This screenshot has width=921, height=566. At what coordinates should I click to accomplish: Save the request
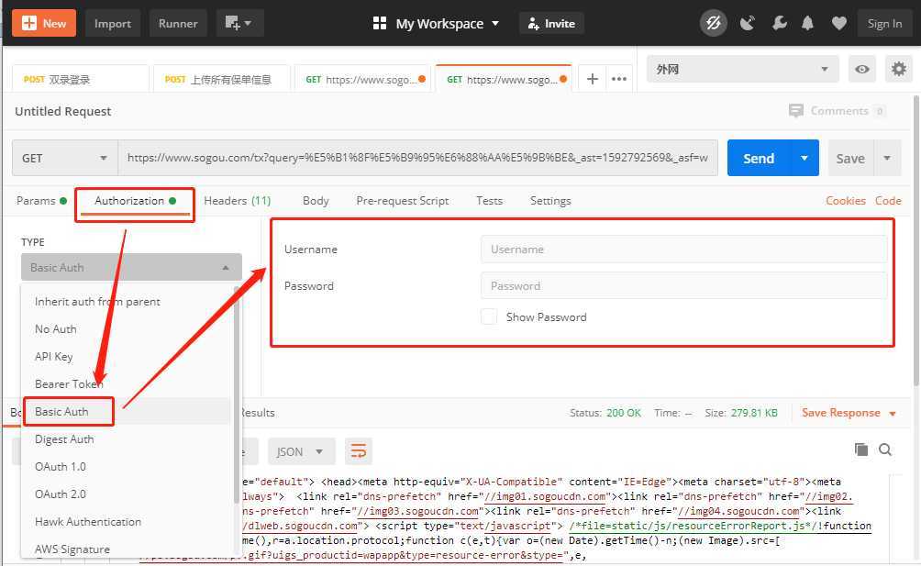850,158
